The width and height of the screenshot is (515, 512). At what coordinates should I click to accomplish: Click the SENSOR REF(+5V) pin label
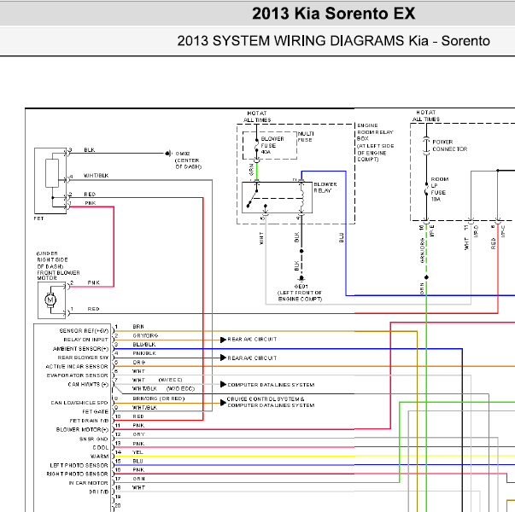coord(84,331)
